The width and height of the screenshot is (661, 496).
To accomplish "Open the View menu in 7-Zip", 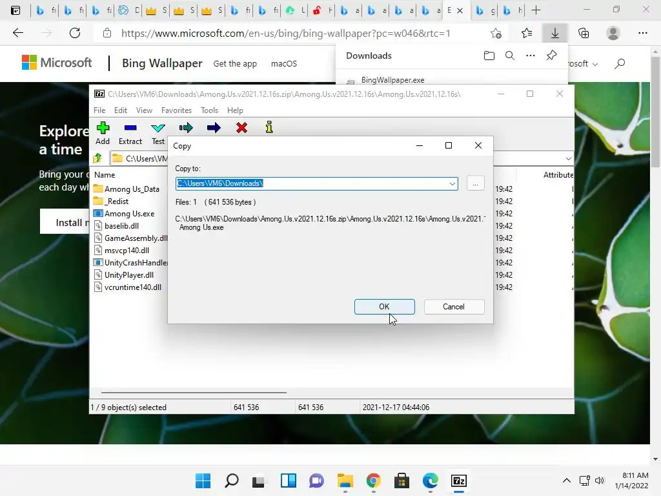I will tap(144, 110).
